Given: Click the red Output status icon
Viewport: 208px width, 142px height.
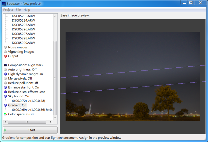Looking at the screenshot, I should (x=5, y=56).
